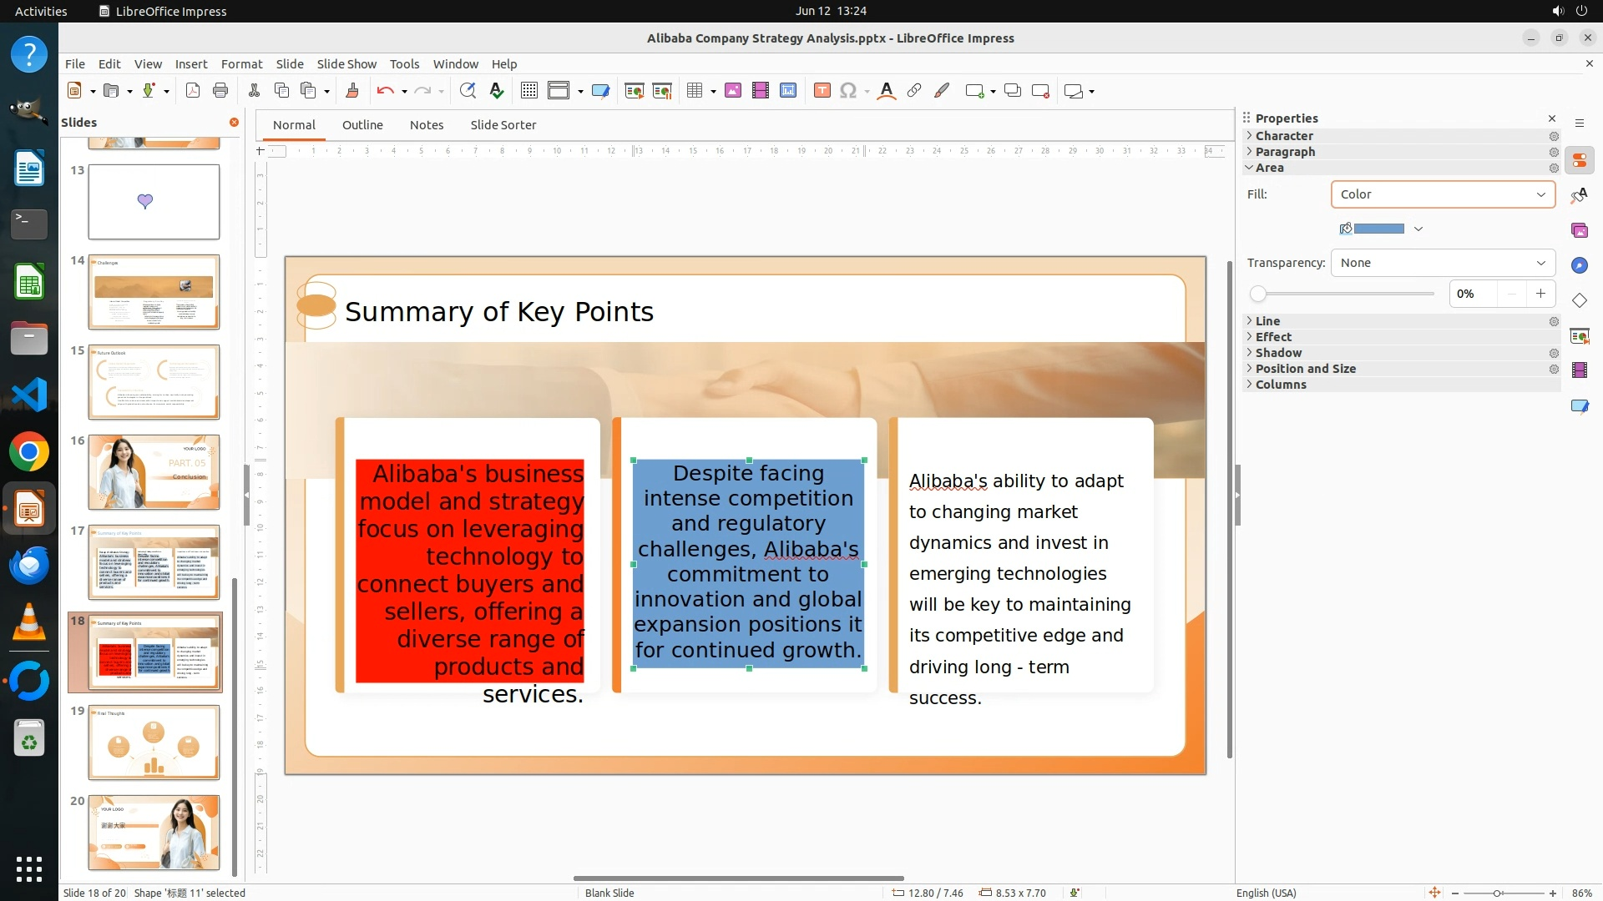Open the Insert Special Character omega icon
The width and height of the screenshot is (1603, 901).
[848, 91]
